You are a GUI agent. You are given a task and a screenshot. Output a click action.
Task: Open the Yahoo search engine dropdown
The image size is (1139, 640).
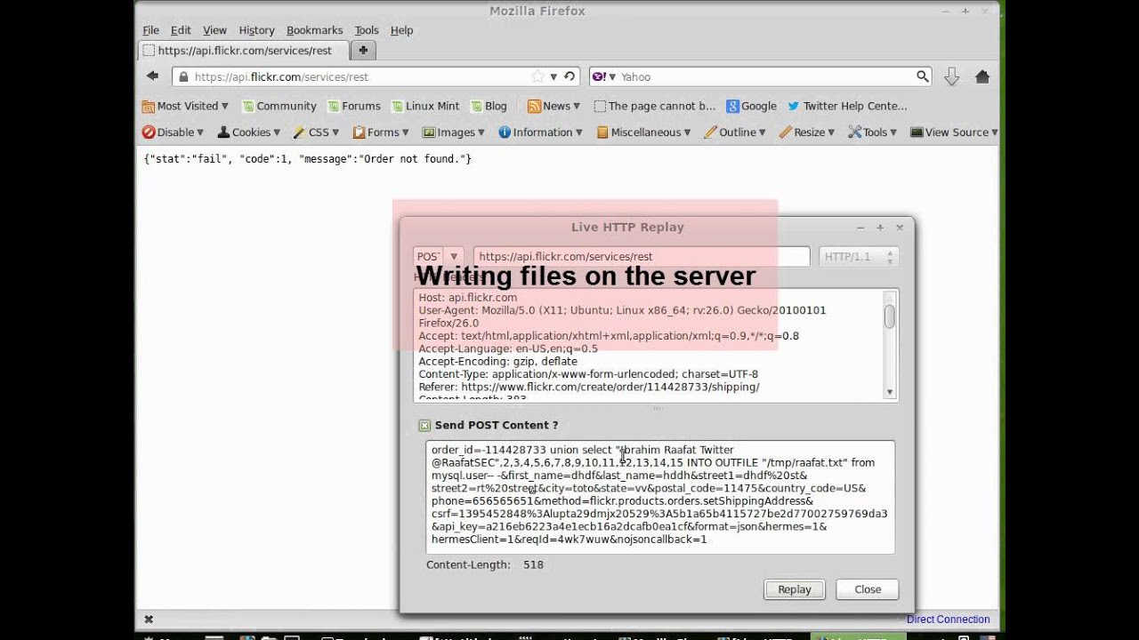(604, 77)
